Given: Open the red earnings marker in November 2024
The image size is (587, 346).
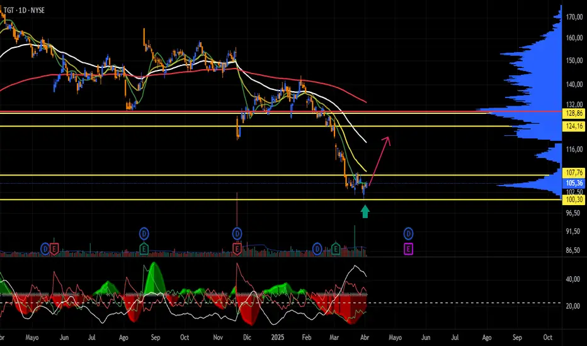Looking at the screenshot, I should [237, 250].
